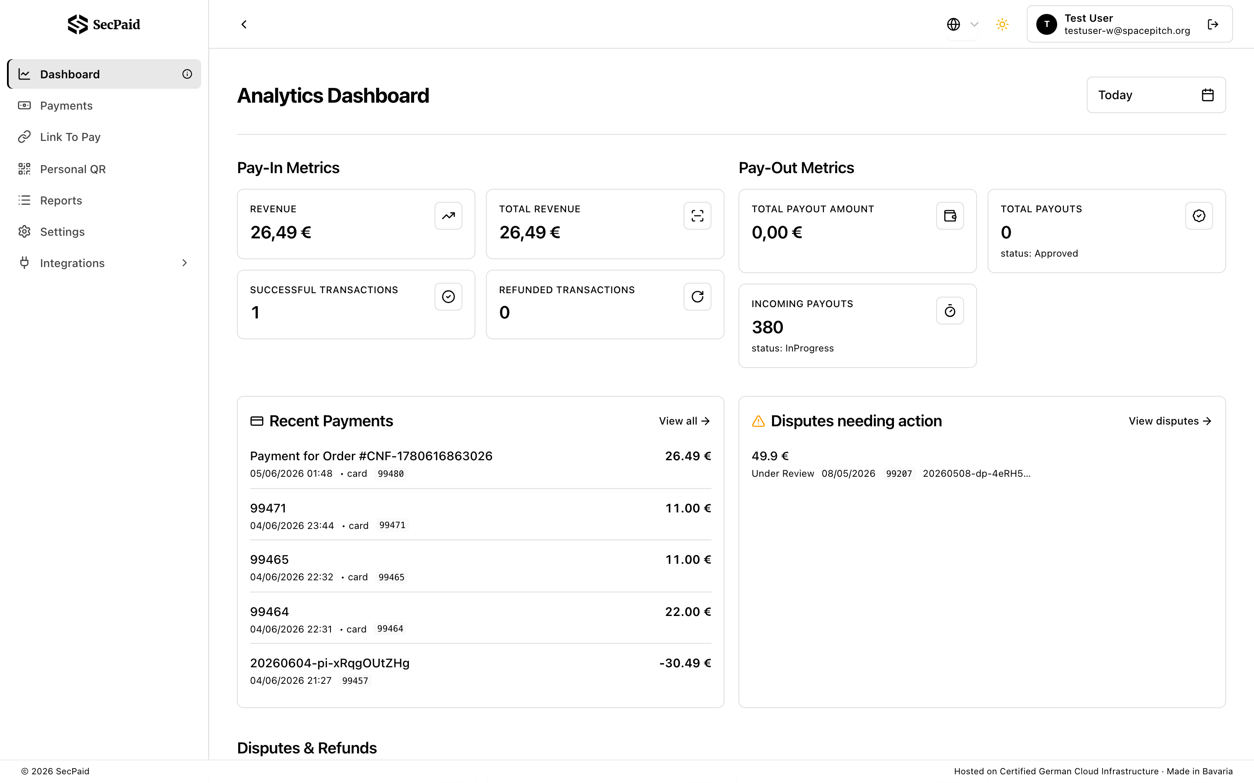Image resolution: width=1254 pixels, height=783 pixels.
Task: Open the language globe selector
Action: pos(962,24)
